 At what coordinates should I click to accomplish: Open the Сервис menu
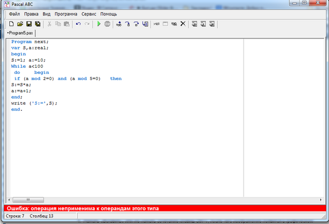tap(89, 14)
